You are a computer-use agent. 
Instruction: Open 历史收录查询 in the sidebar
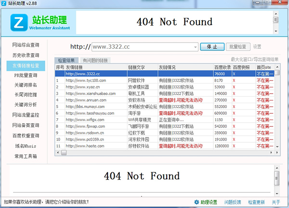[26, 55]
